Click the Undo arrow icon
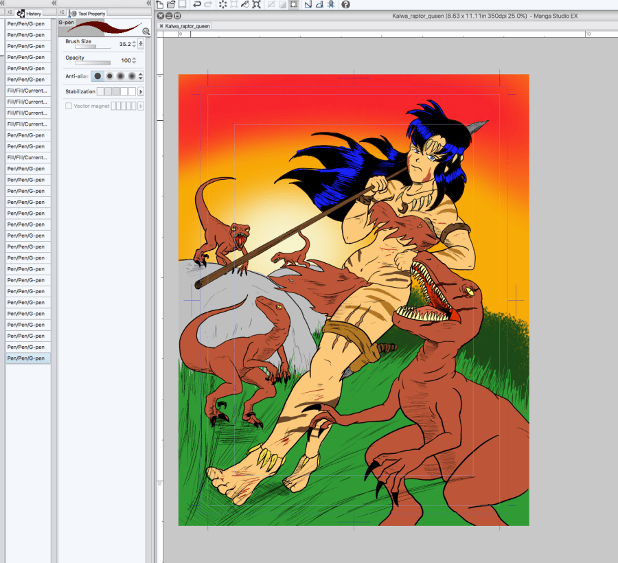The height and width of the screenshot is (563, 618). 197,4
